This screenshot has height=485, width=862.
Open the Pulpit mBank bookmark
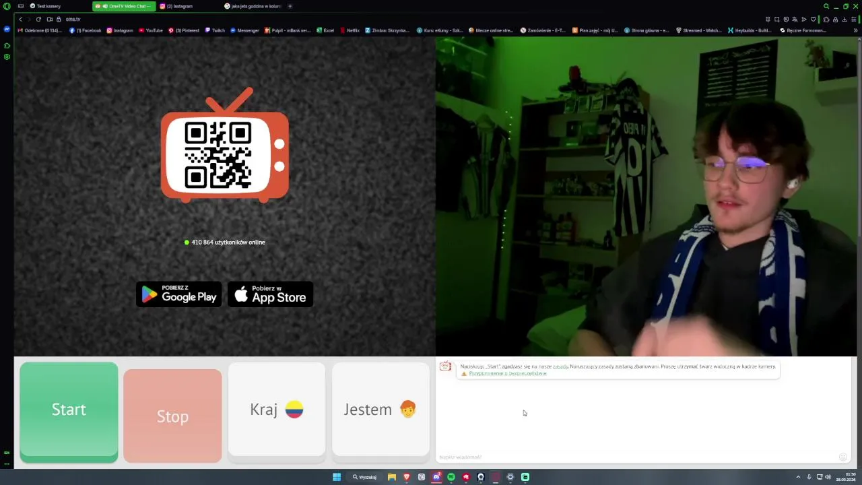click(x=288, y=30)
